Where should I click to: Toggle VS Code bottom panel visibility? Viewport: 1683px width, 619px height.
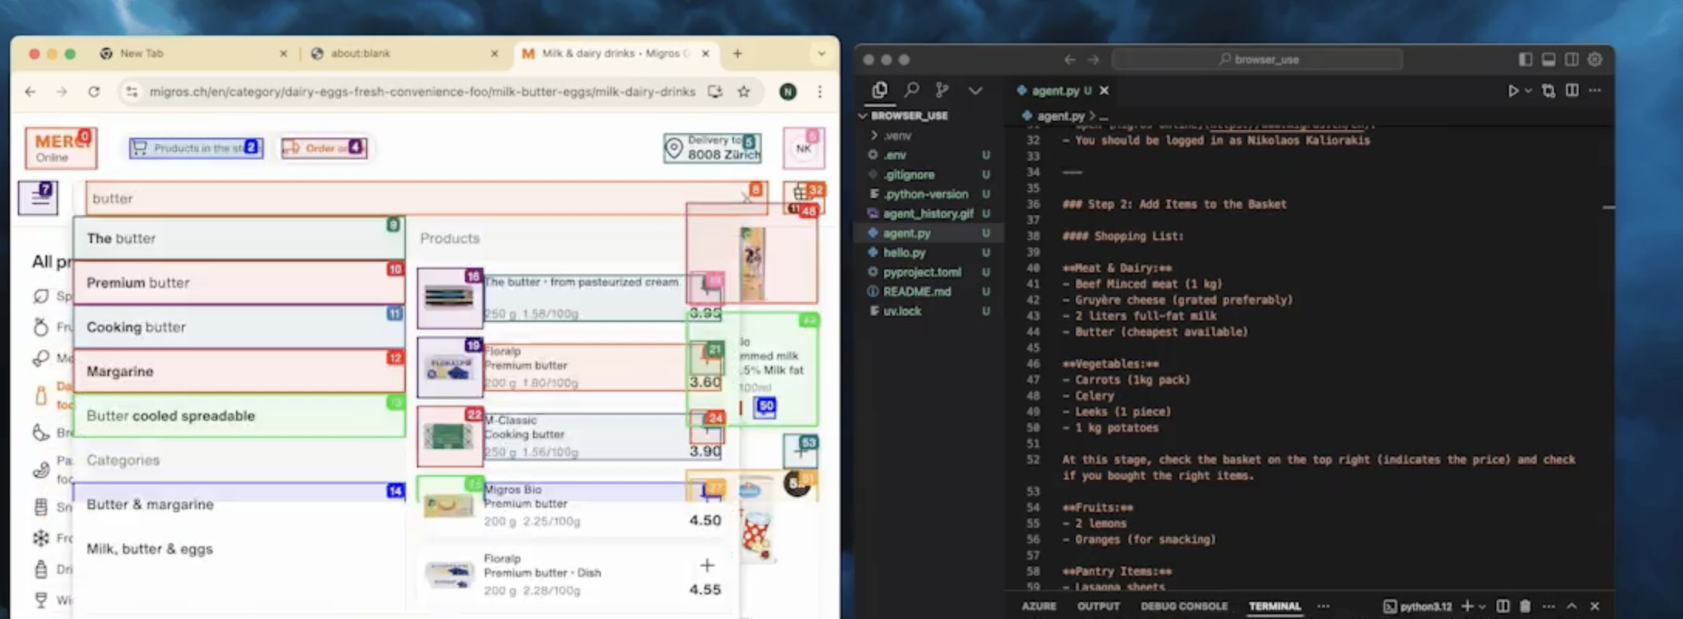tap(1548, 60)
